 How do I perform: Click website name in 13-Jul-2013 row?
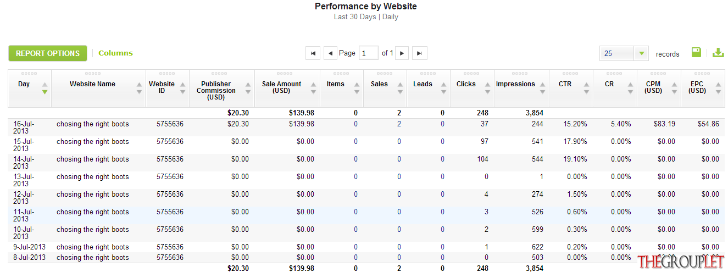tap(93, 177)
